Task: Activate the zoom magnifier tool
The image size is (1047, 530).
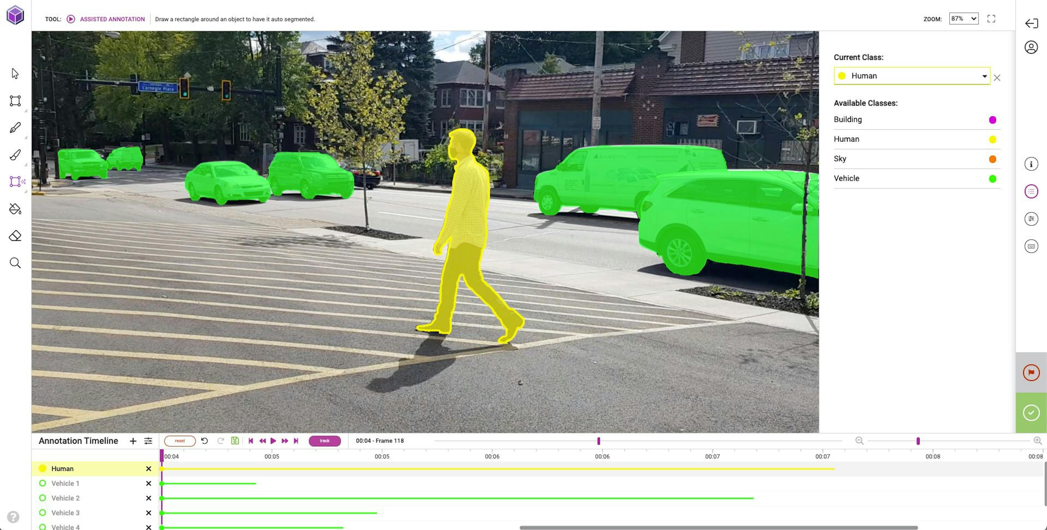Action: pos(15,263)
